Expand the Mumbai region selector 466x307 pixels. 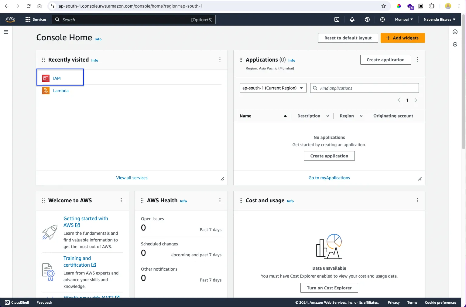pos(404,19)
